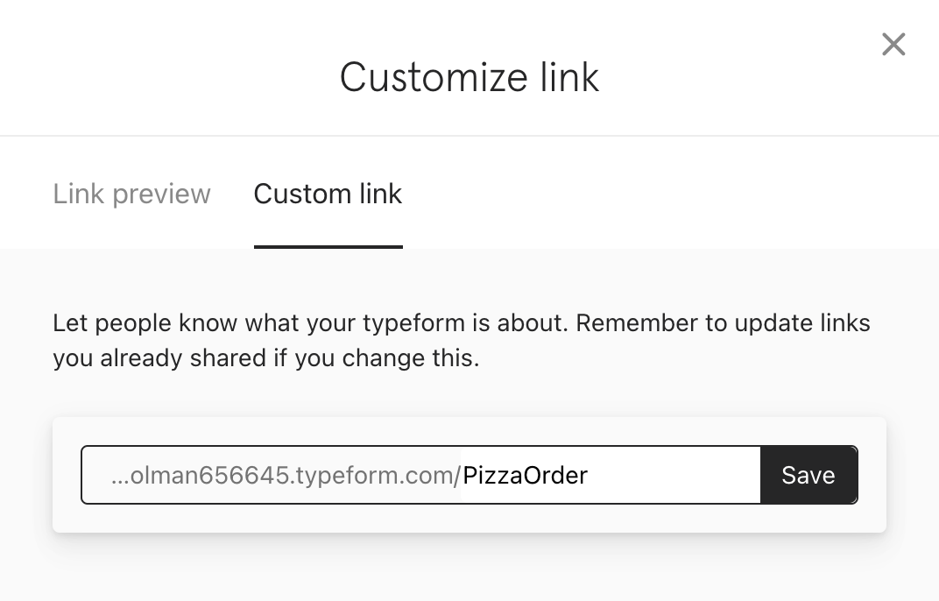Viewport: 939px width, 601px height.
Task: Switch to the Link preview tab
Action: coord(131,194)
